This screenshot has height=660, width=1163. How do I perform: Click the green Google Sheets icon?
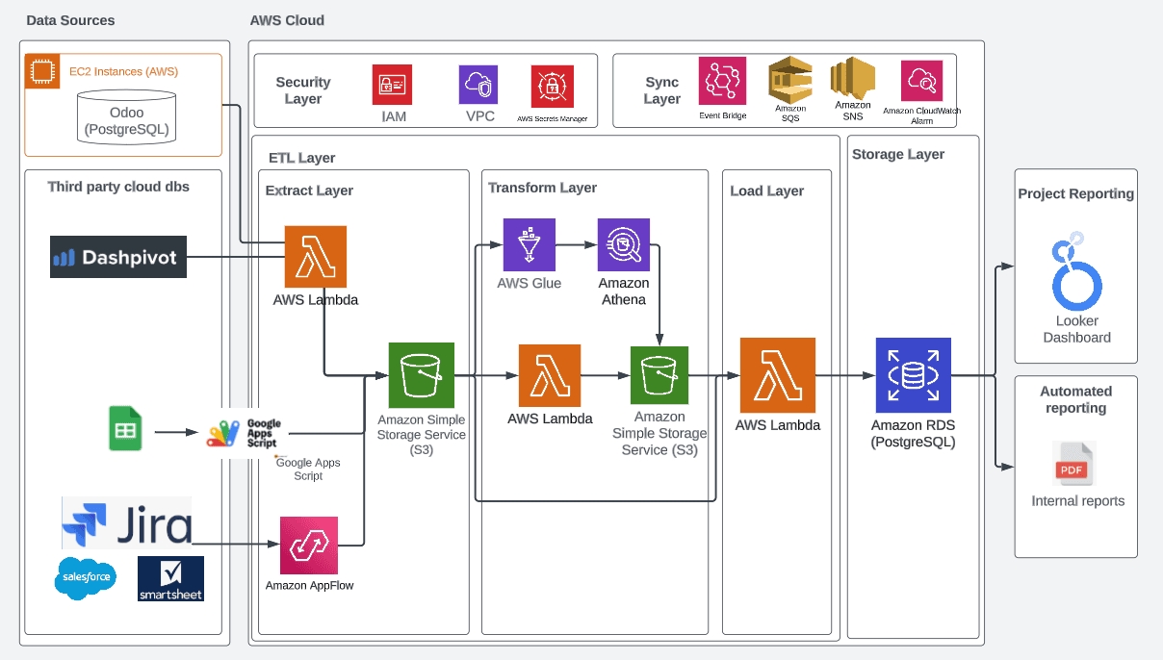(x=126, y=429)
